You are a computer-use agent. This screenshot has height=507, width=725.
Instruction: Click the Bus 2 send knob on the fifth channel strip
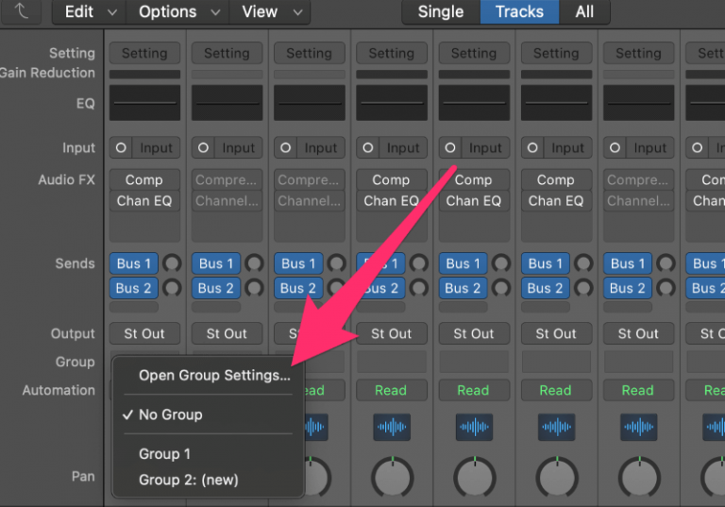coord(501,288)
